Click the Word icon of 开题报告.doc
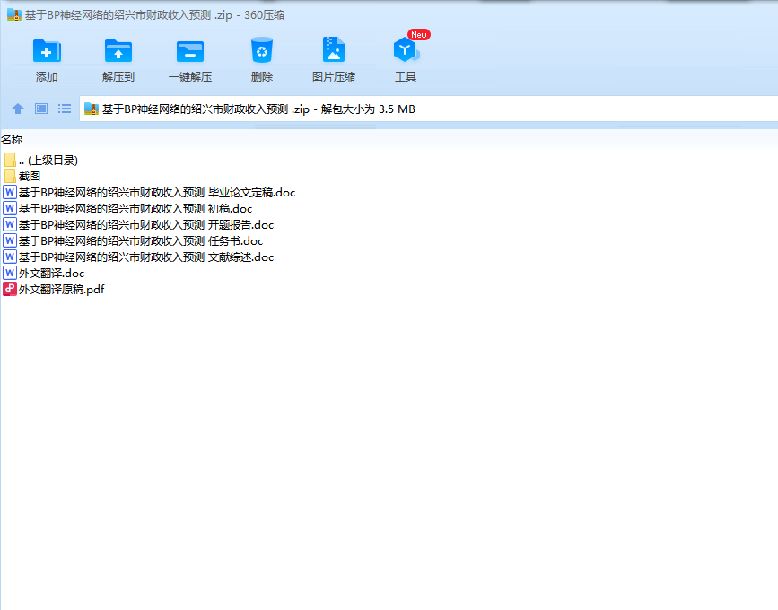778x610 pixels. coord(10,224)
